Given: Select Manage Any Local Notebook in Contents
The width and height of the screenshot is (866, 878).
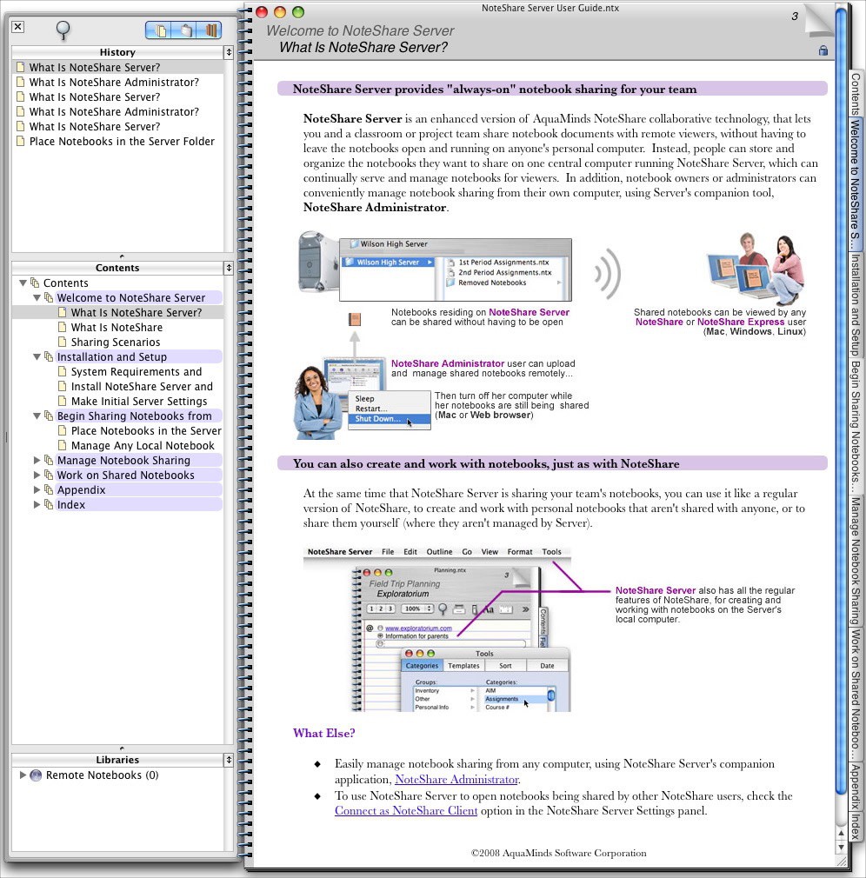Looking at the screenshot, I should [143, 445].
